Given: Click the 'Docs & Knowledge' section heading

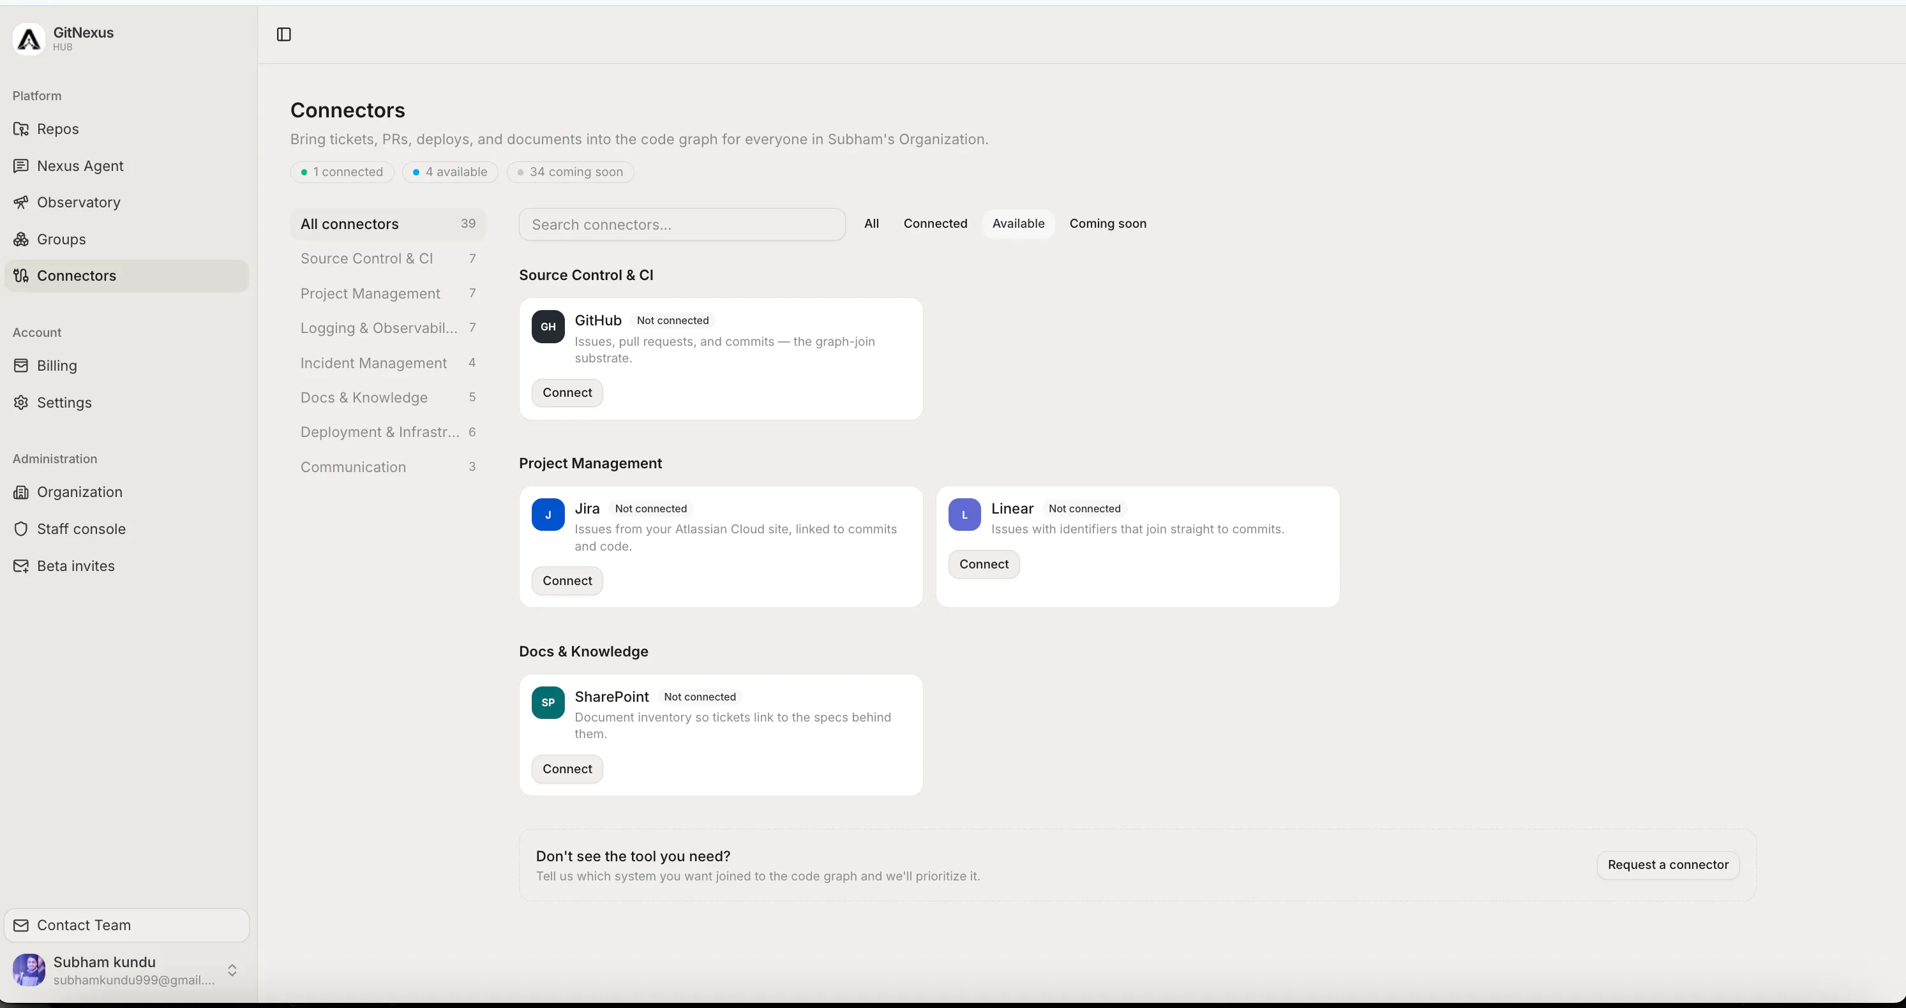Looking at the screenshot, I should pyautogui.click(x=584, y=651).
